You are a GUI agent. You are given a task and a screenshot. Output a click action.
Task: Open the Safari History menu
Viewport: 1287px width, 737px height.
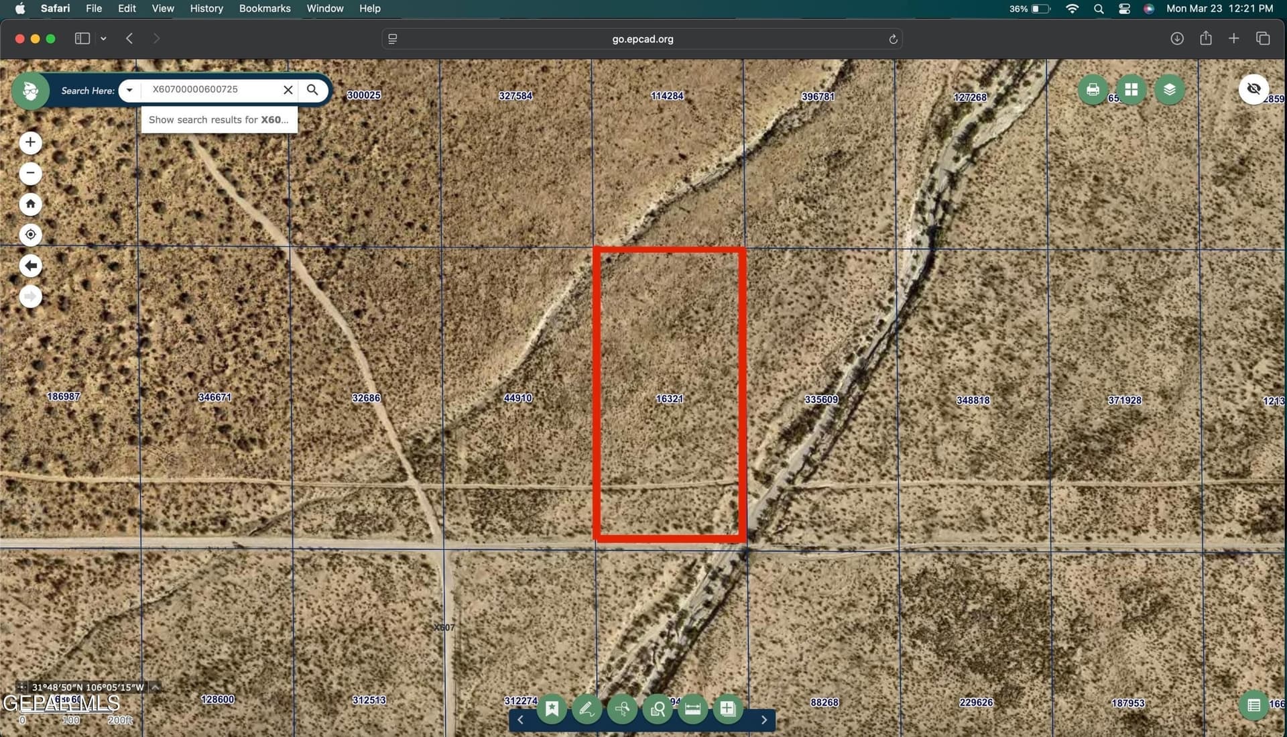pyautogui.click(x=206, y=8)
